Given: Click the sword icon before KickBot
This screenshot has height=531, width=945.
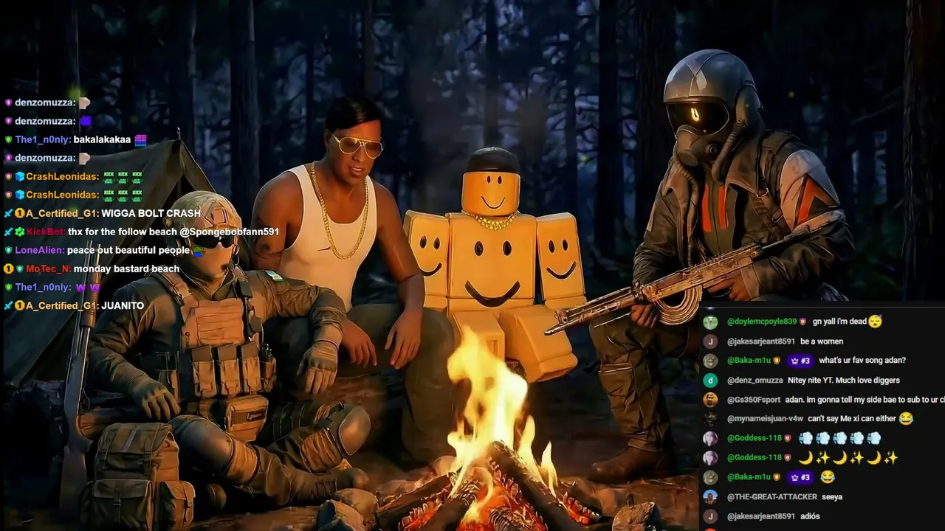Looking at the screenshot, I should click(8, 232).
